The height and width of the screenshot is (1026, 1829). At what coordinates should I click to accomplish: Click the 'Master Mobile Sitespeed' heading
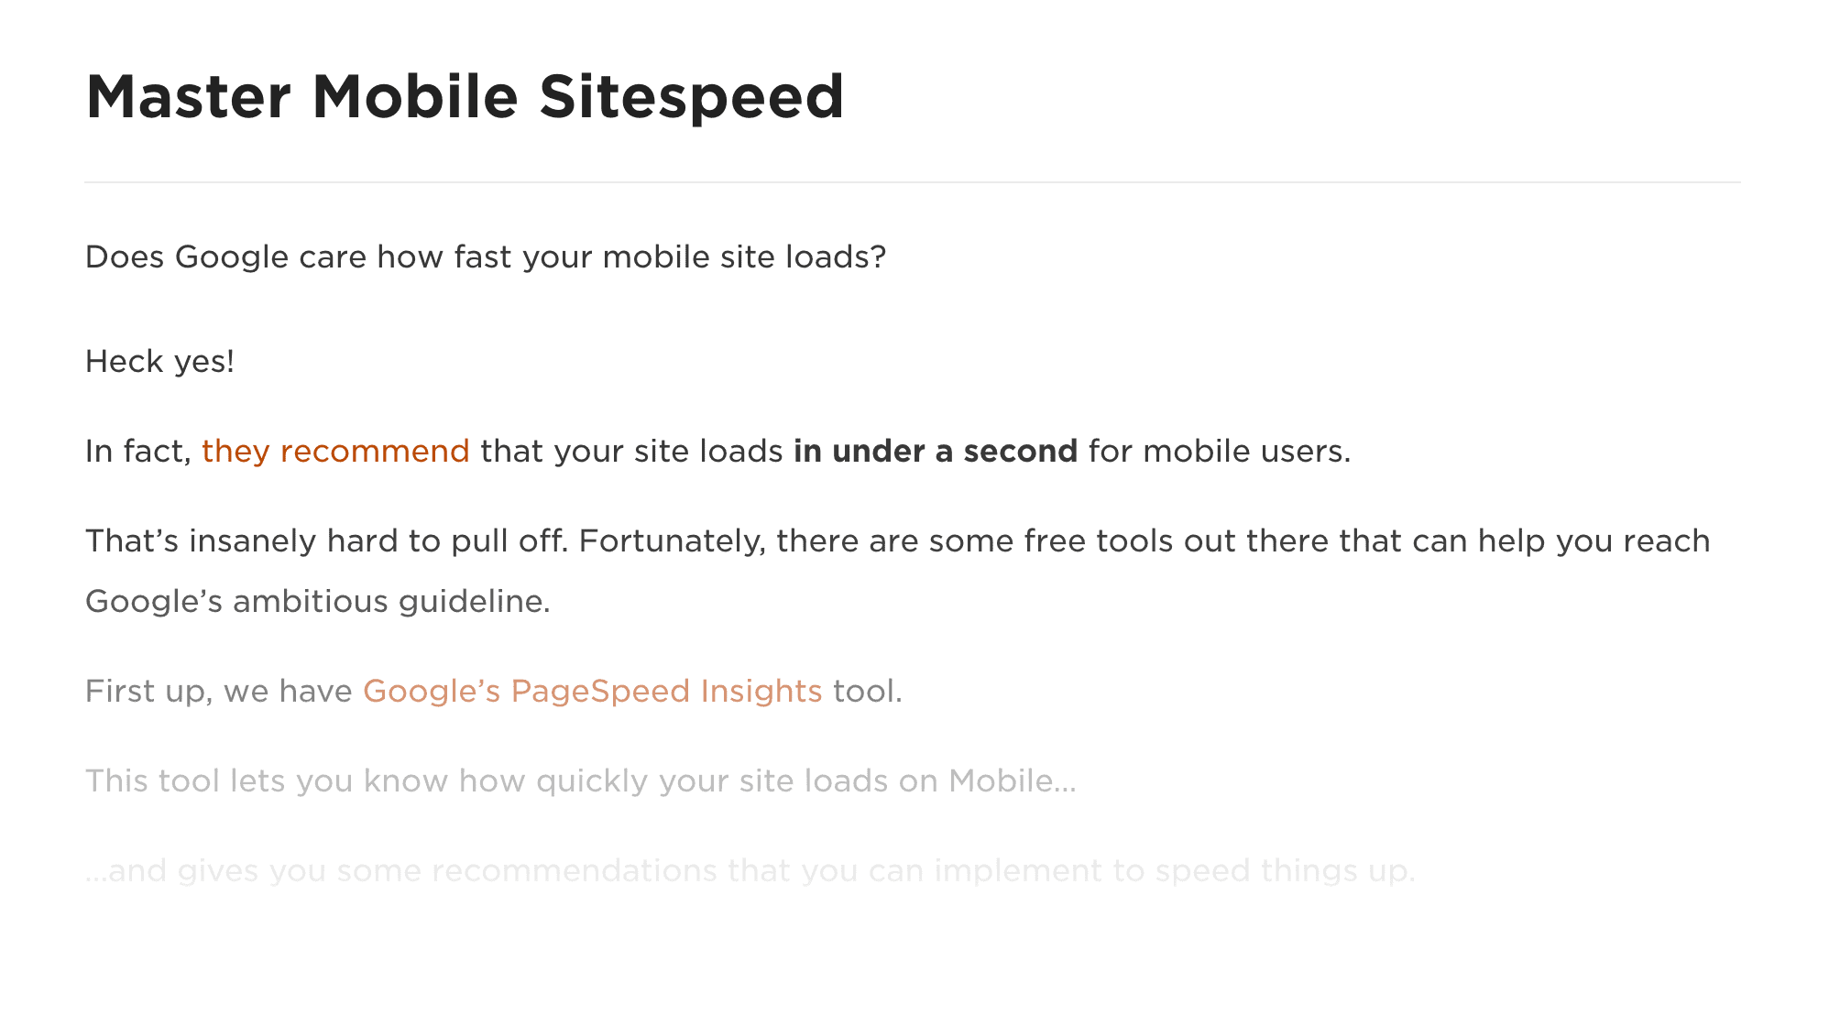pyautogui.click(x=465, y=97)
